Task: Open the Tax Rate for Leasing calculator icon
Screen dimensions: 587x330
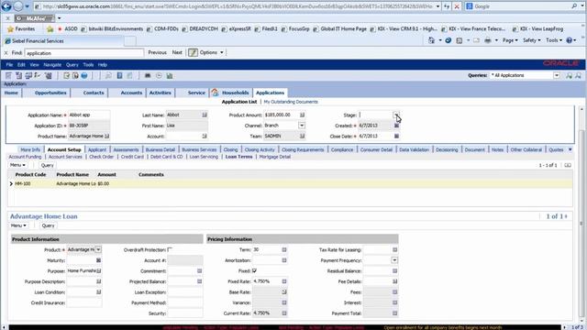Action: 395,249
